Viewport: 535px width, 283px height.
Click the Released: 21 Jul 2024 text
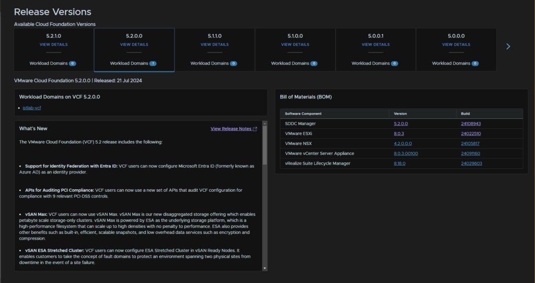point(118,81)
